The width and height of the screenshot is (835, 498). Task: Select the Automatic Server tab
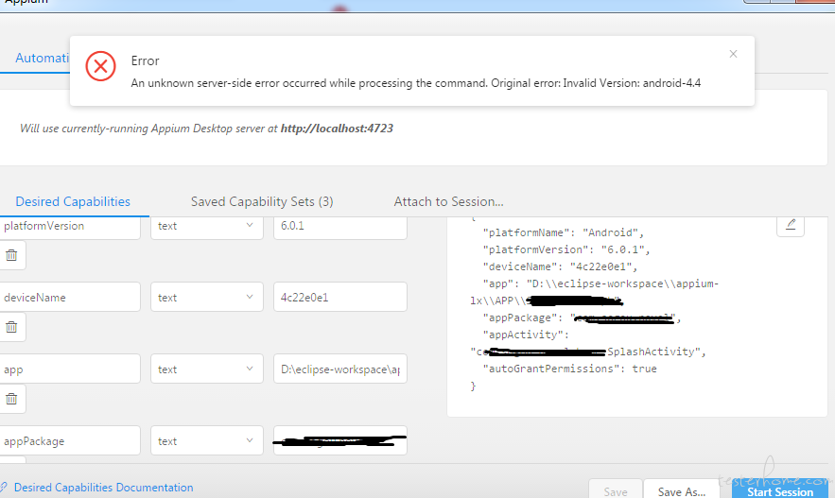click(42, 58)
